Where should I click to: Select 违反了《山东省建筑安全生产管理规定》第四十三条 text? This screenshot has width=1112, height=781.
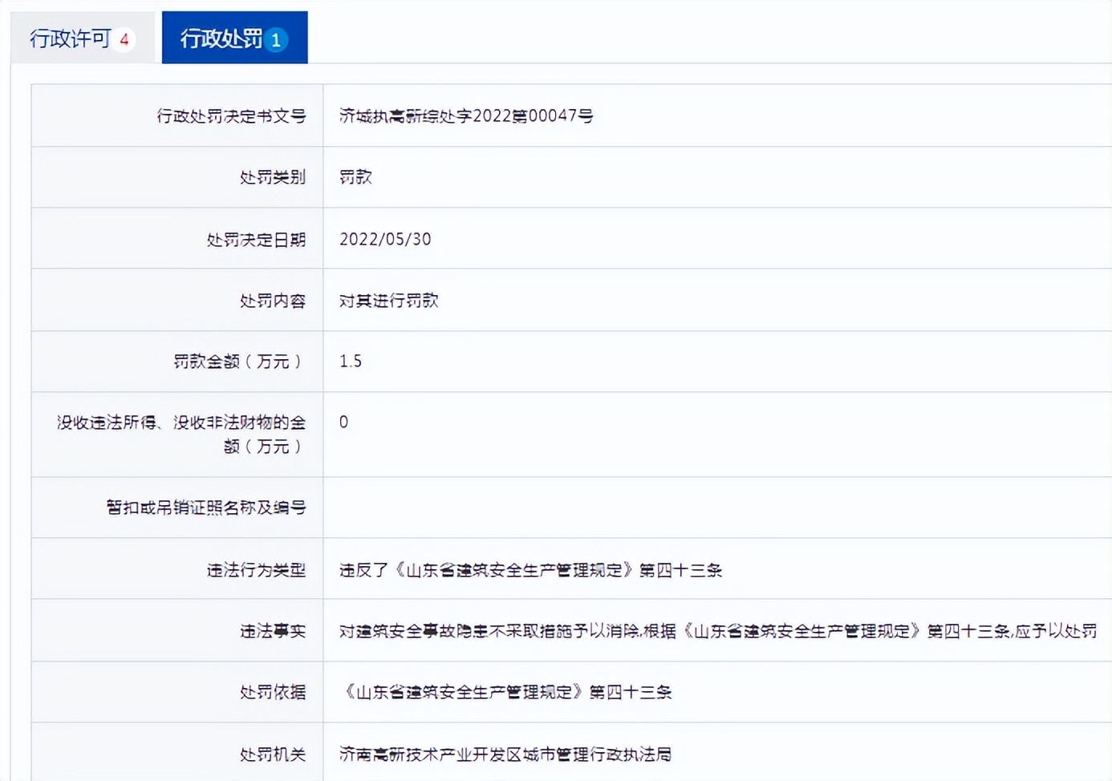pos(531,570)
